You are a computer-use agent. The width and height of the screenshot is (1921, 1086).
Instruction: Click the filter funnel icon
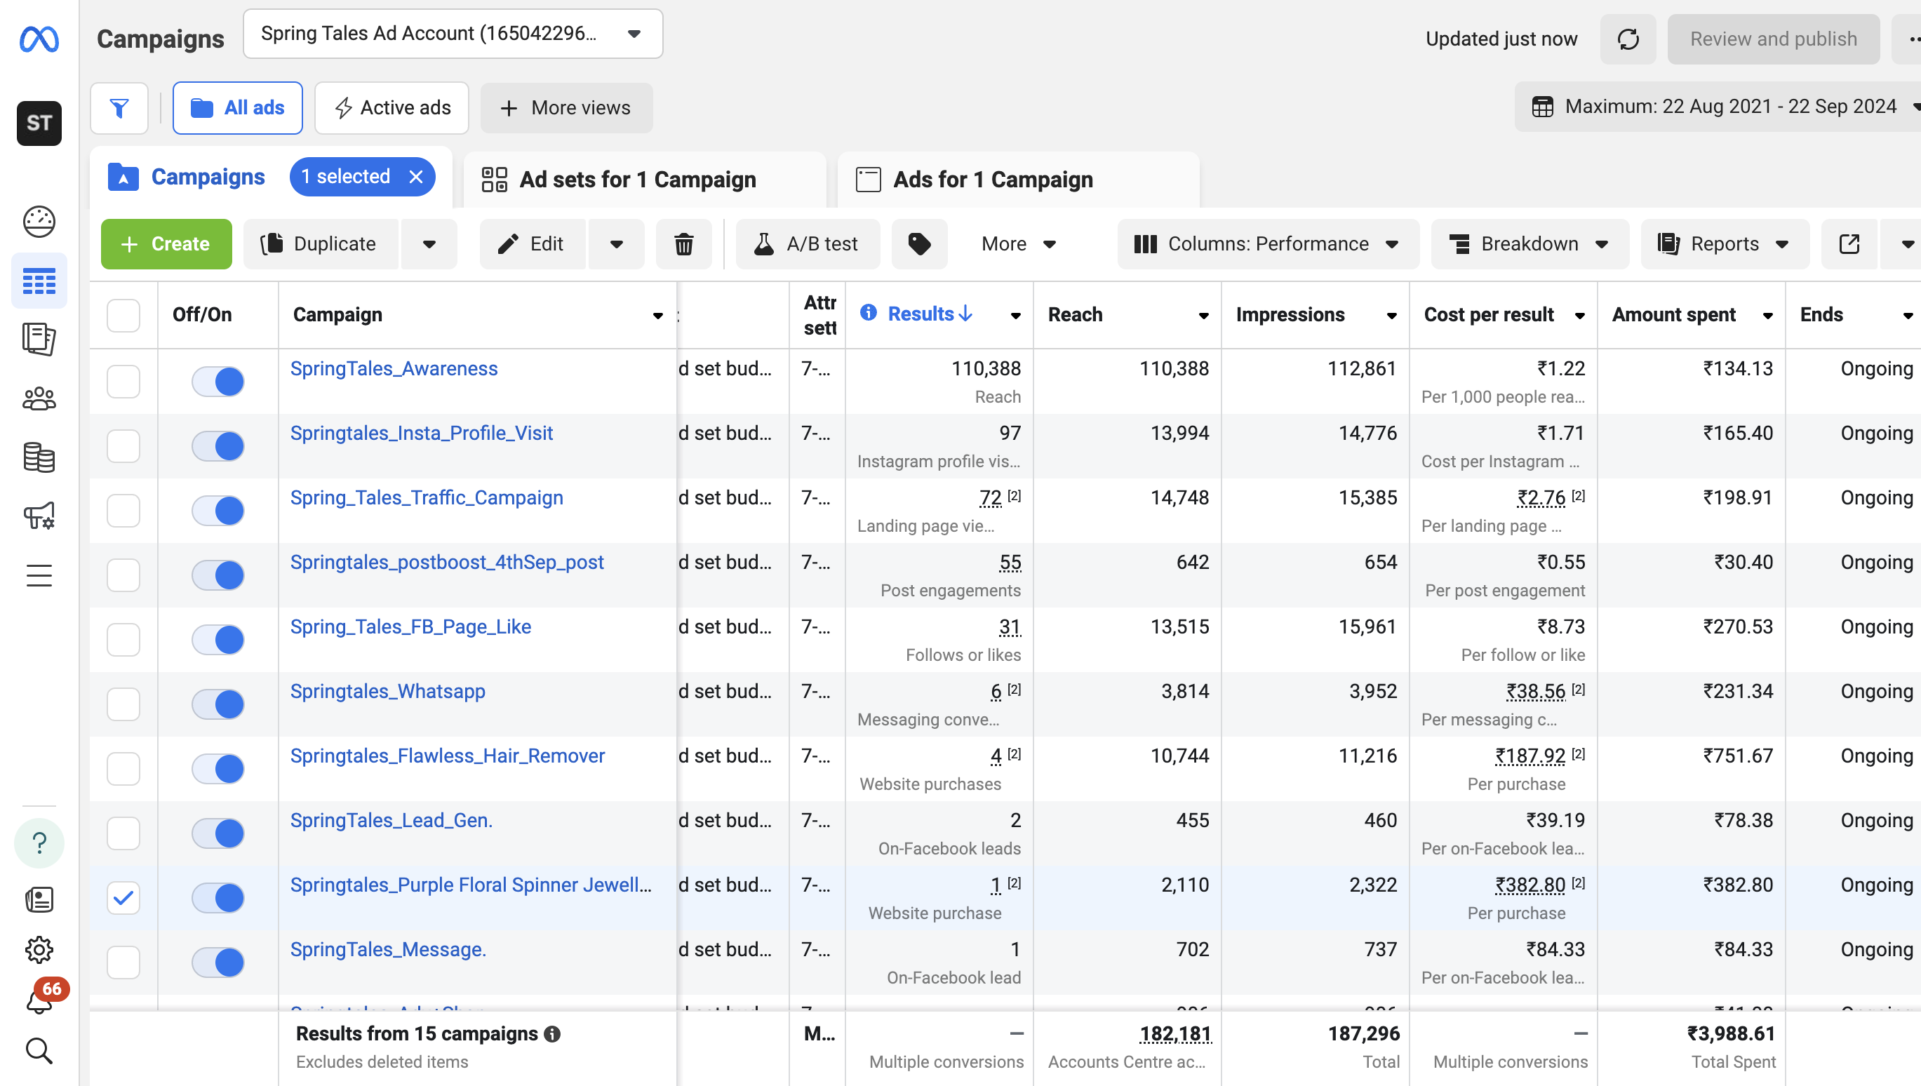(119, 108)
